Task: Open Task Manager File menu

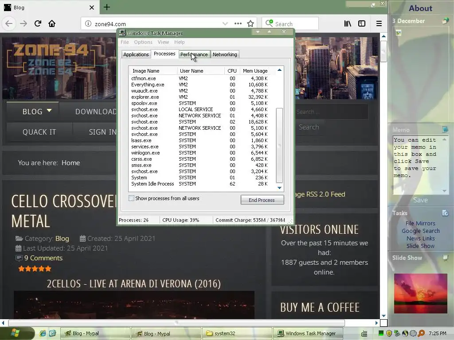Action: click(x=125, y=42)
